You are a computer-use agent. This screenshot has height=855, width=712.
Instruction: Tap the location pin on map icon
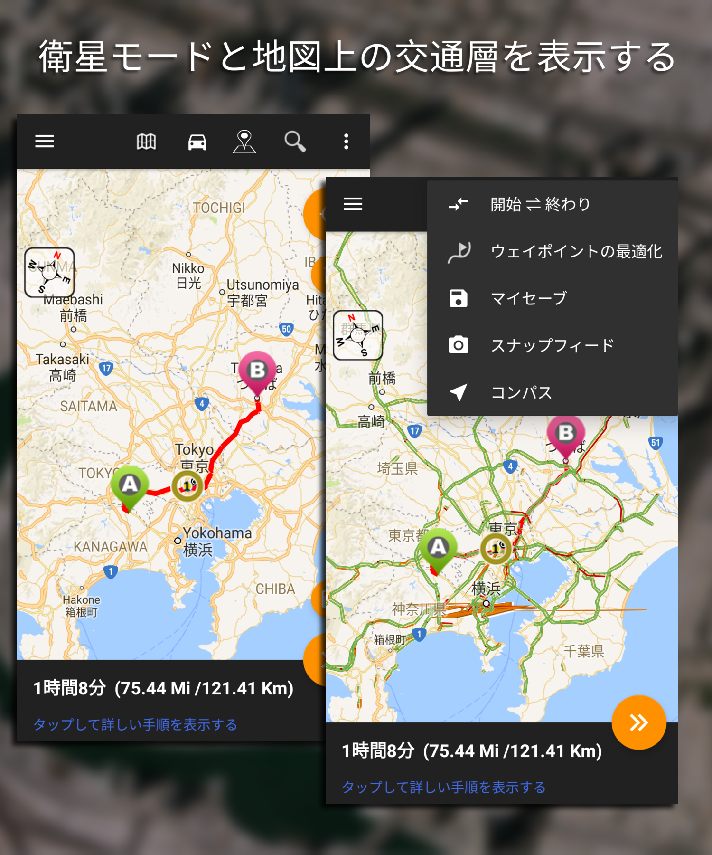tap(244, 142)
